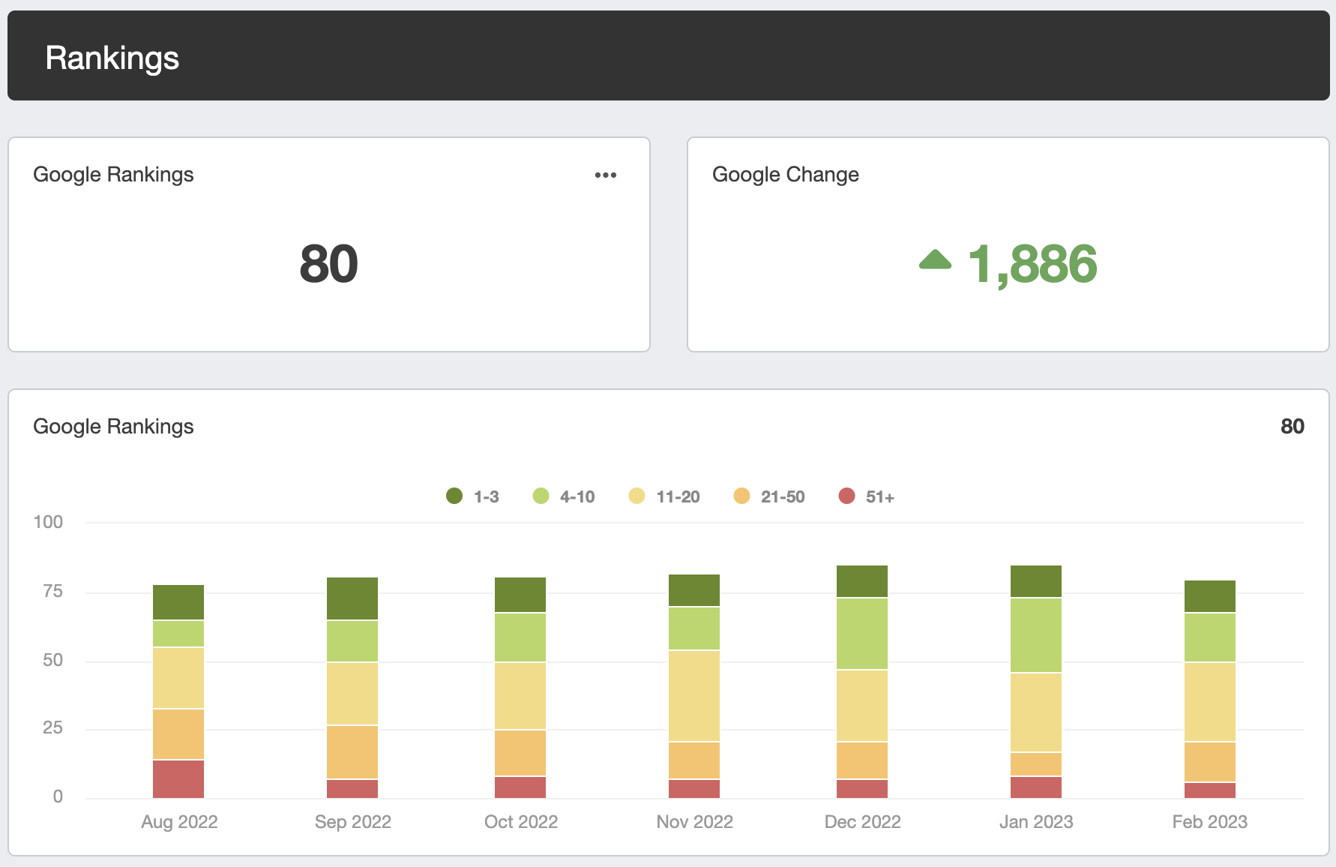Toggle the 11-20 legend entry

point(664,496)
